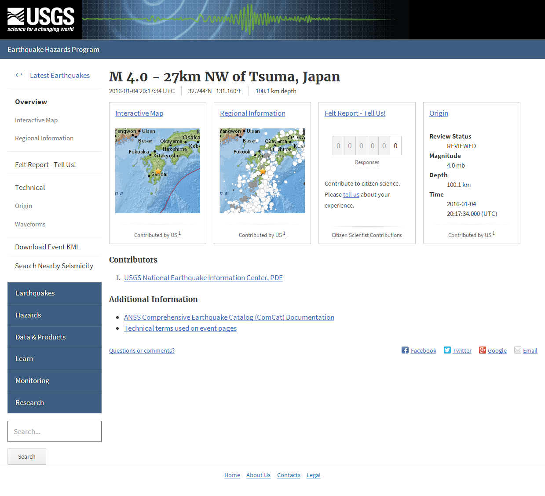
Task: Click US contributor under Regional Information
Action: coord(279,235)
